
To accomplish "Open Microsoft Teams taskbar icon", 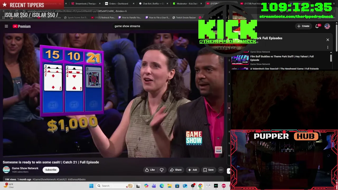I will tap(154, 186).
